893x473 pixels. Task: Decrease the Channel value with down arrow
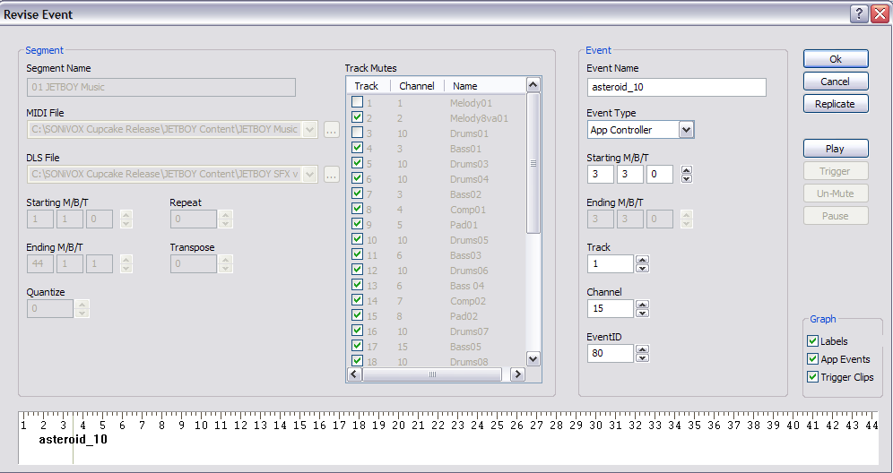click(642, 313)
